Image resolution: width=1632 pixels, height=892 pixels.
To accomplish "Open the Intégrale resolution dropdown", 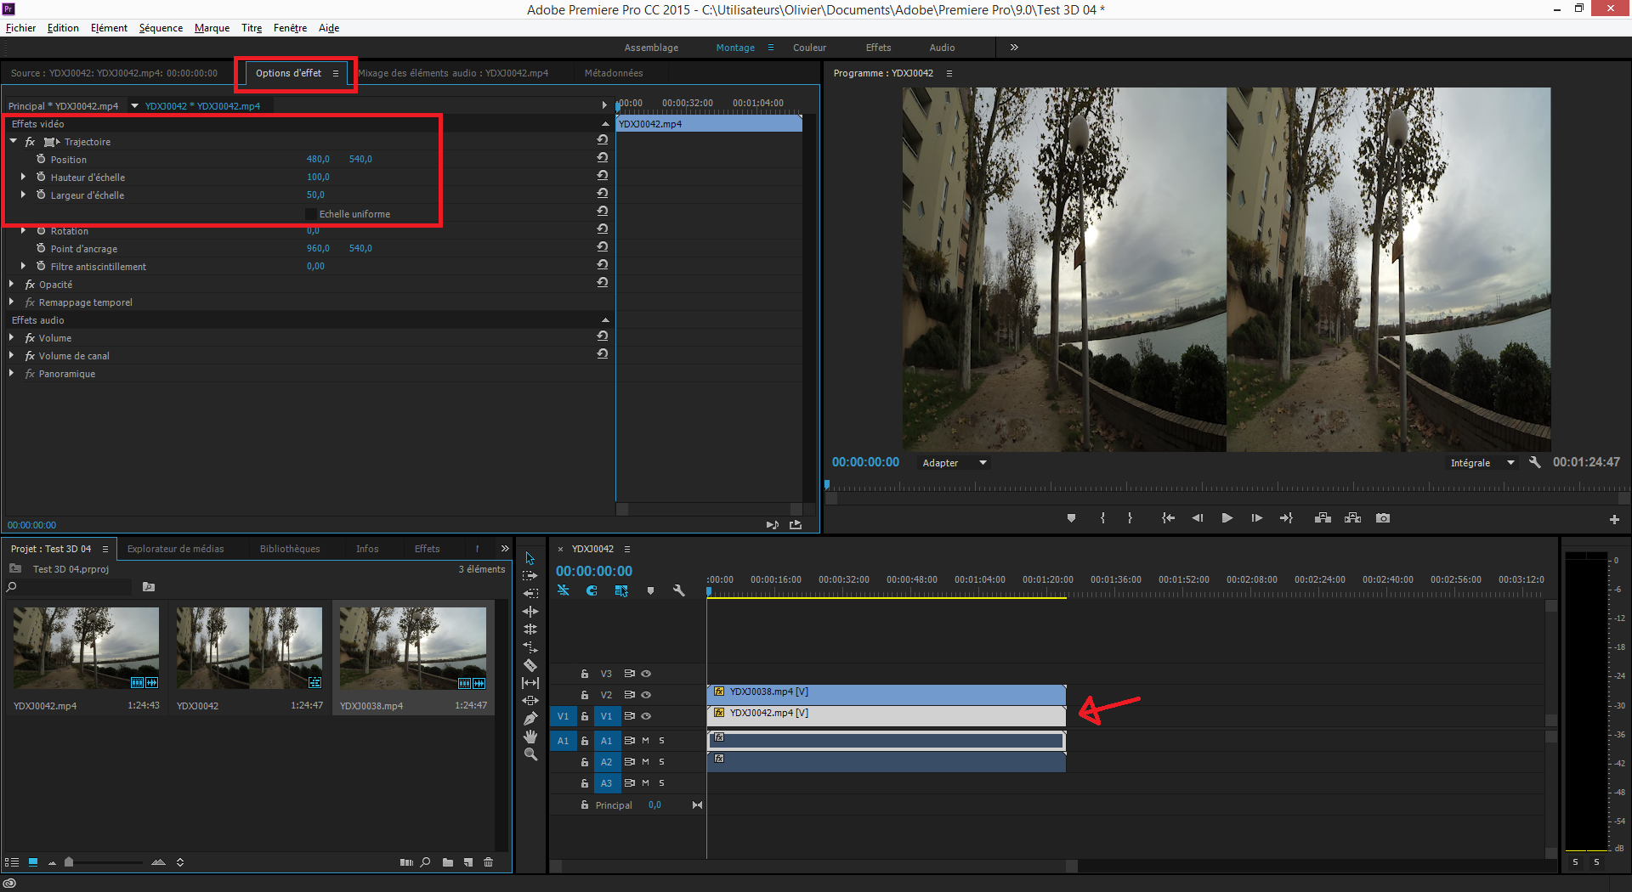I will (x=1482, y=463).
